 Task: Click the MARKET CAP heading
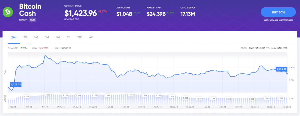point(153,8)
